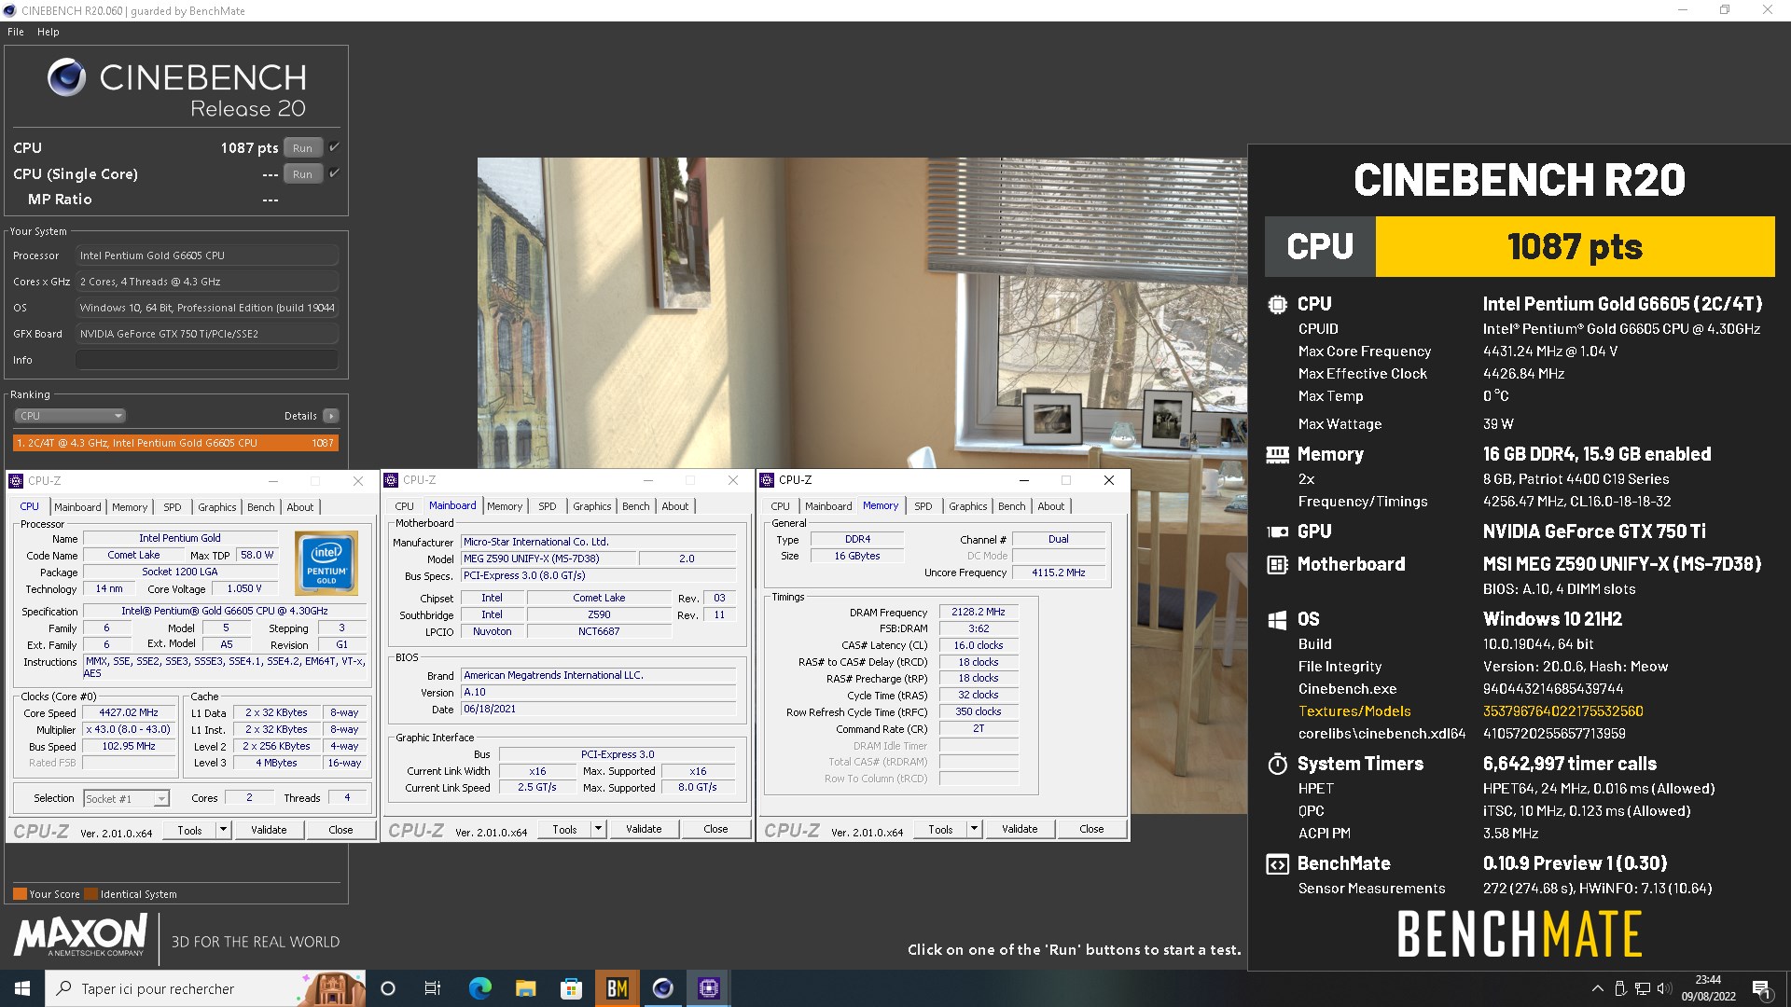Open Graphics tab in Memory CPU-Z
This screenshot has height=1007, width=1791.
[x=968, y=506]
